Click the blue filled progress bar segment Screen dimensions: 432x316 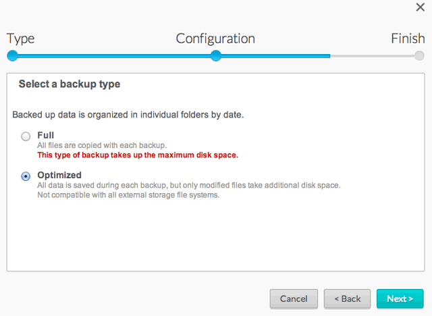[x=115, y=56]
